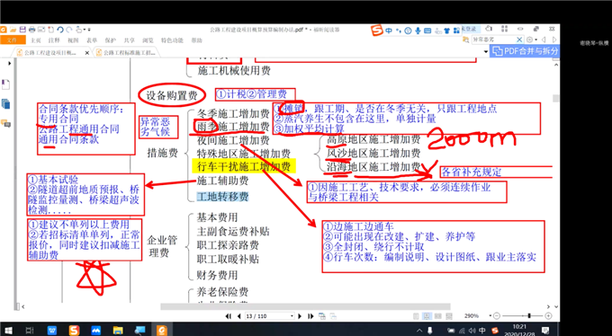Open the page number dropdown
The image size is (612, 336).
[x=292, y=316]
